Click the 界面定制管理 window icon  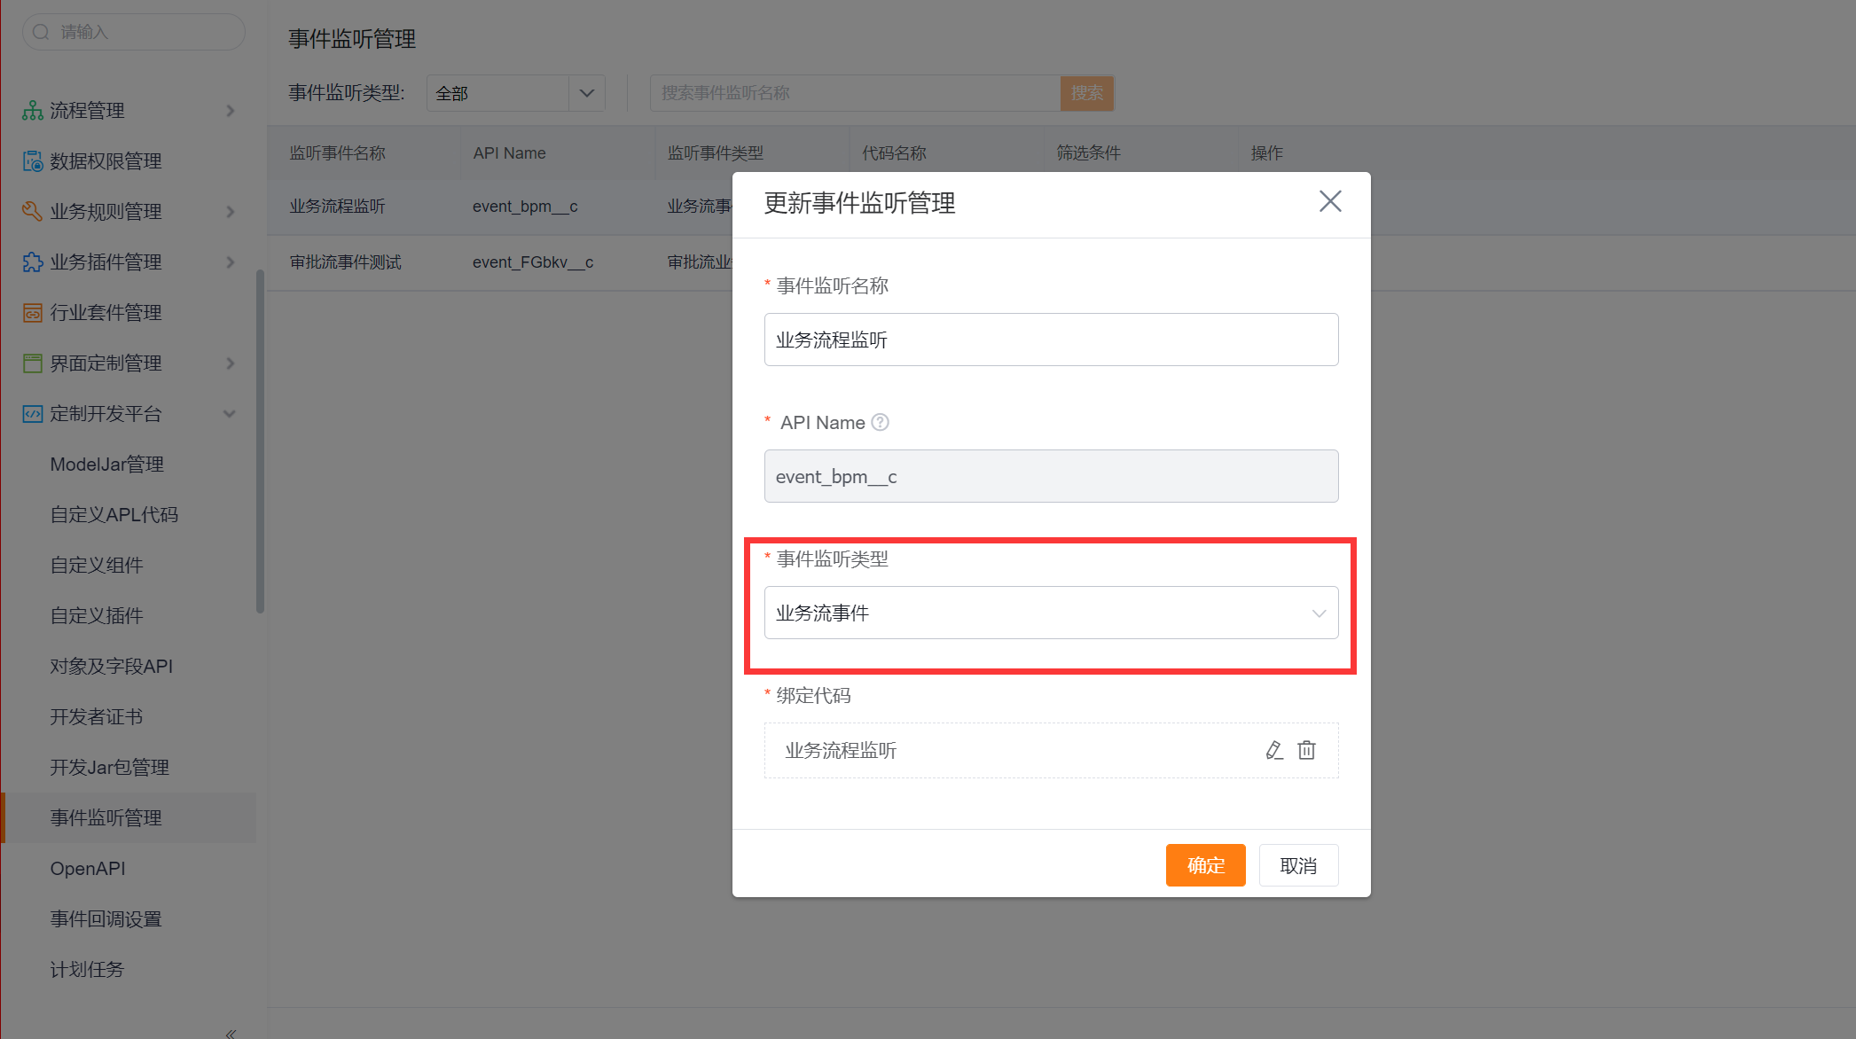point(33,363)
